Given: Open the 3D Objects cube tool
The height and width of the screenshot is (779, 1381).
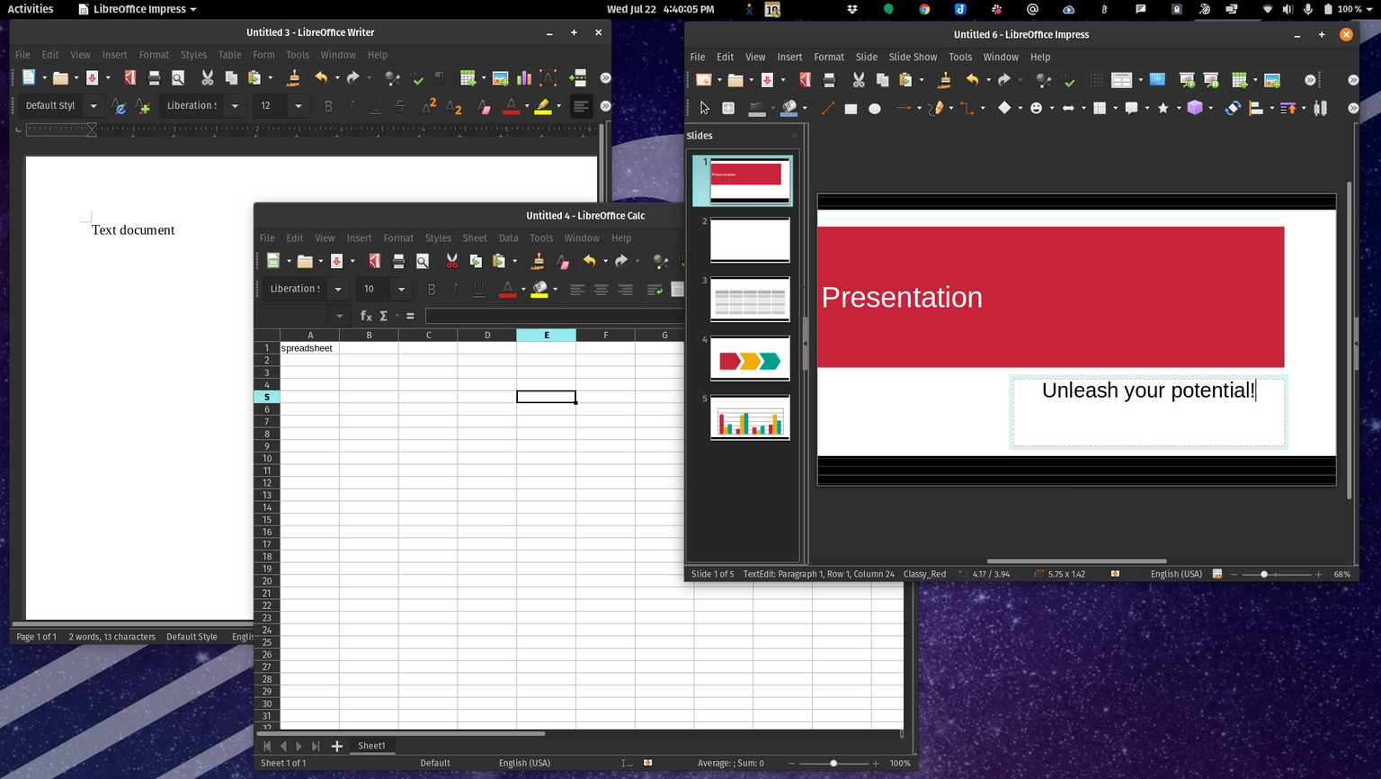Looking at the screenshot, I should tap(1197, 107).
